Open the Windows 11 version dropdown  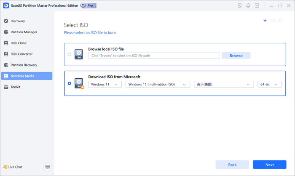105,85
